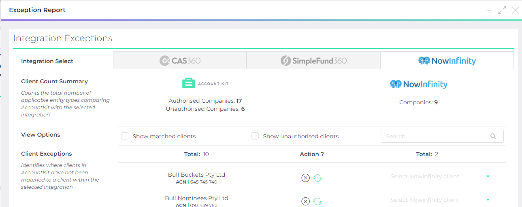This screenshot has width=522, height=207.
Task: Expand the Exception Report to fullscreen
Action: point(502,10)
